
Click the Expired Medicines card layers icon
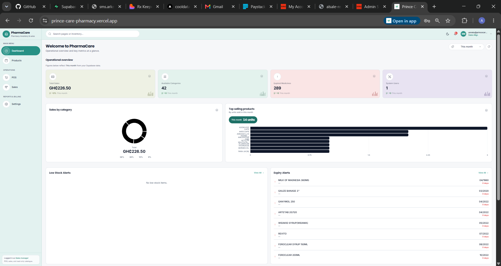(x=374, y=76)
